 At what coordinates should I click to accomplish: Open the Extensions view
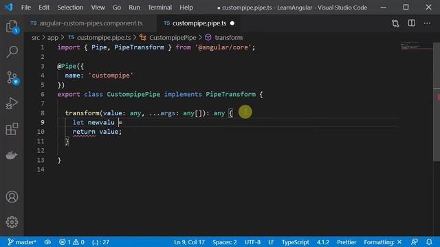click(12, 129)
